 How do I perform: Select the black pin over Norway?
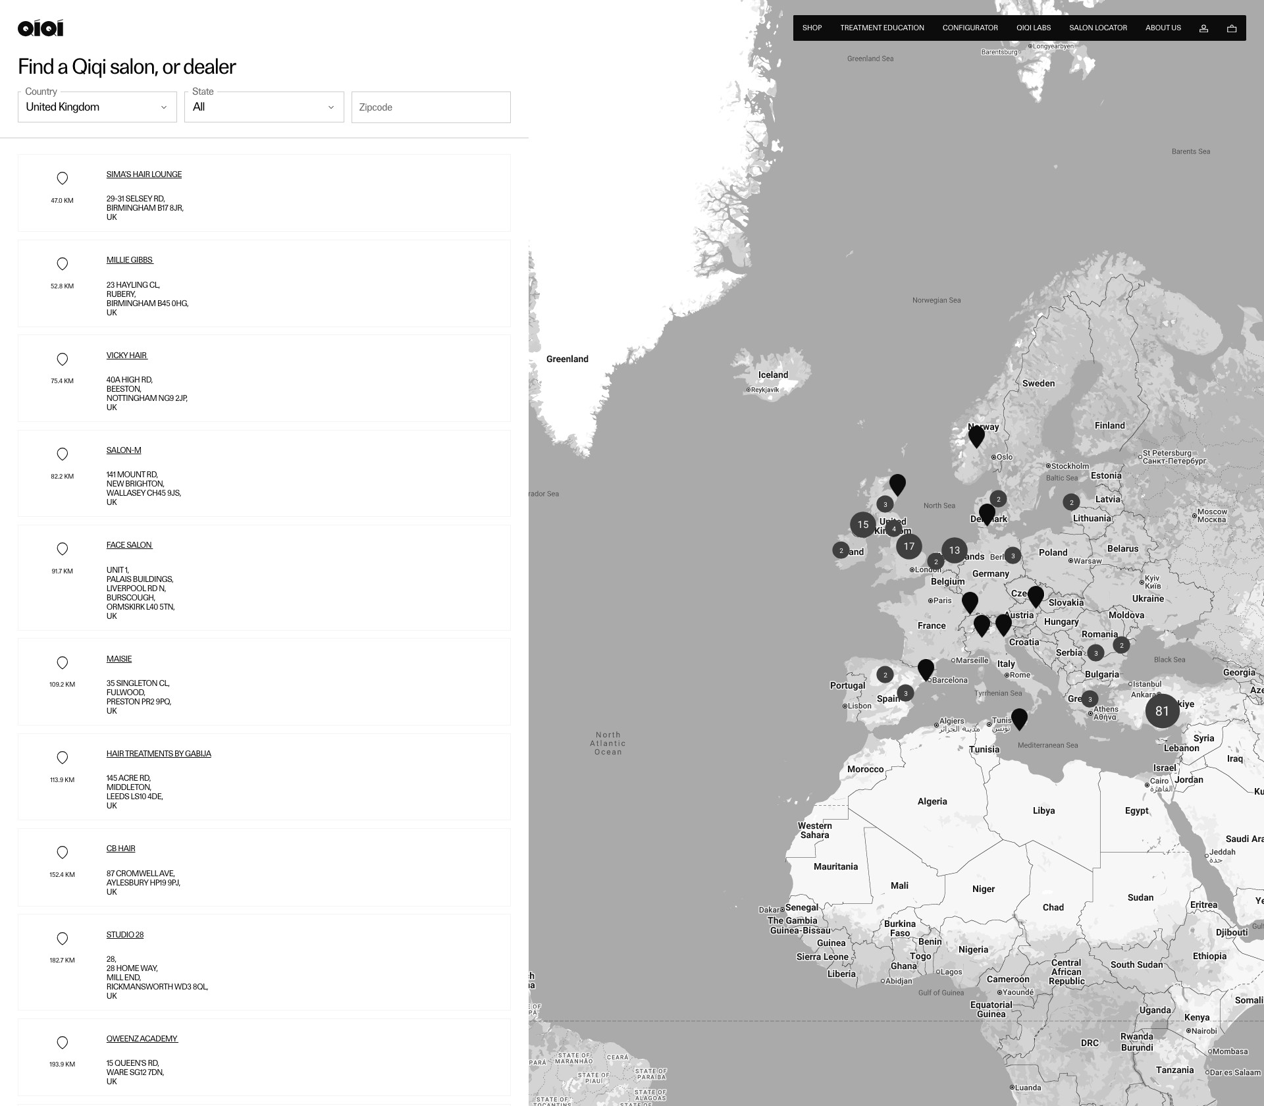pyautogui.click(x=976, y=436)
